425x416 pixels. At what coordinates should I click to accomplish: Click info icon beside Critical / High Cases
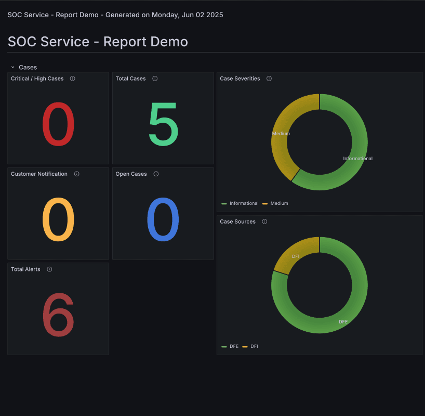pos(73,79)
